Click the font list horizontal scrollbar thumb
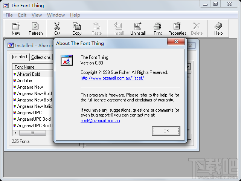 (32, 133)
